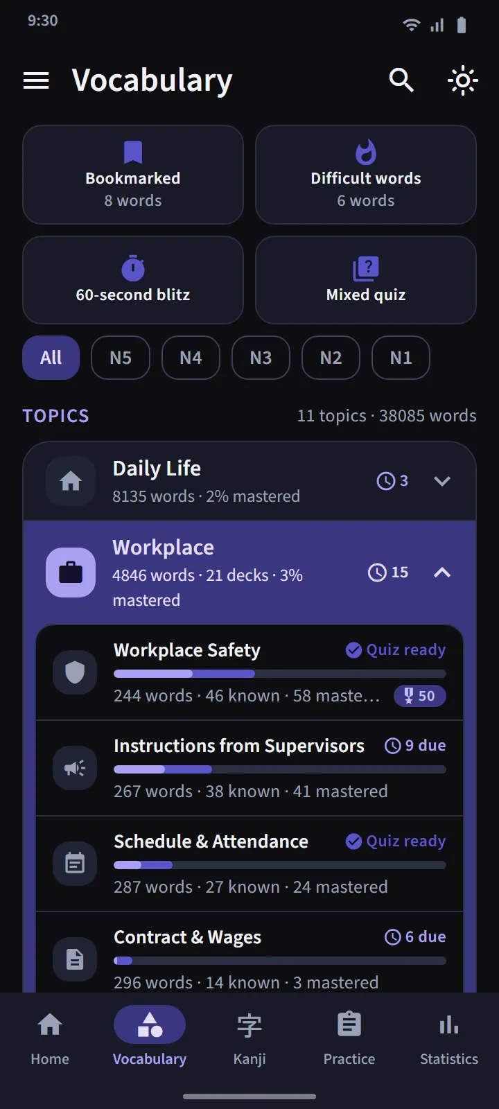Tap the Workplace Safety shield icon
499x1109 pixels.
coord(75,672)
